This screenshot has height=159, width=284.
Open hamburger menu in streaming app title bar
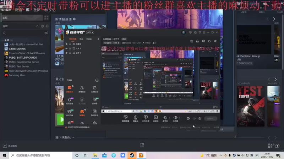204,33
